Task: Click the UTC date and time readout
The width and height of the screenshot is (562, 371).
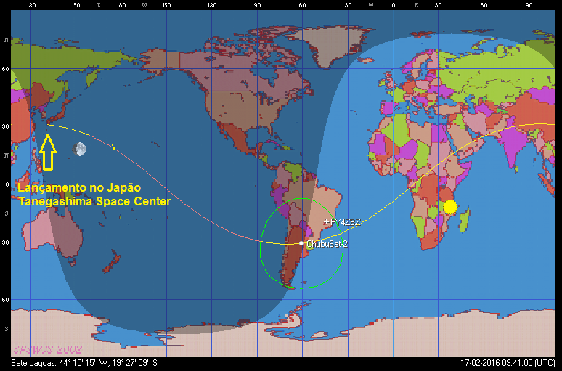Action: 508,362
